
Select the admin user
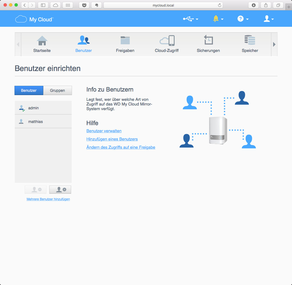(33, 108)
